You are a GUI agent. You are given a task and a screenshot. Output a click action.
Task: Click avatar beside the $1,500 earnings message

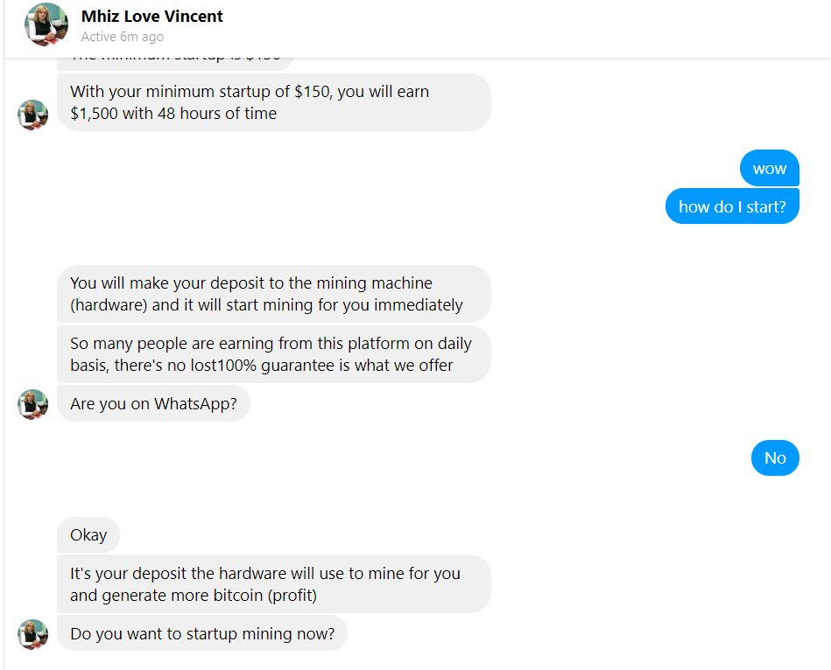[33, 115]
